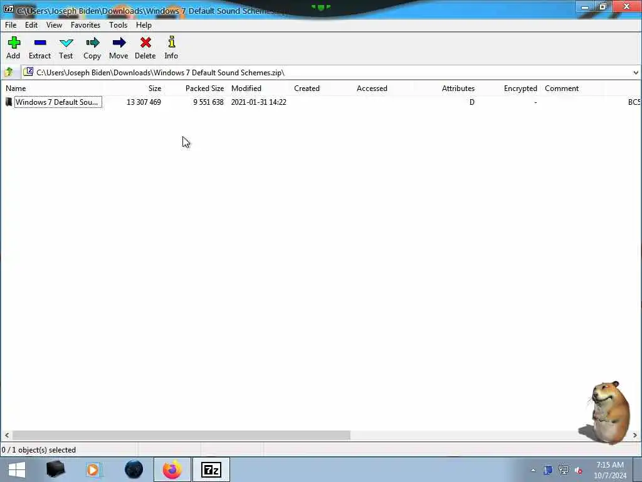Expand the address path dropdown
Viewport: 642px width, 482px height.
click(636, 73)
